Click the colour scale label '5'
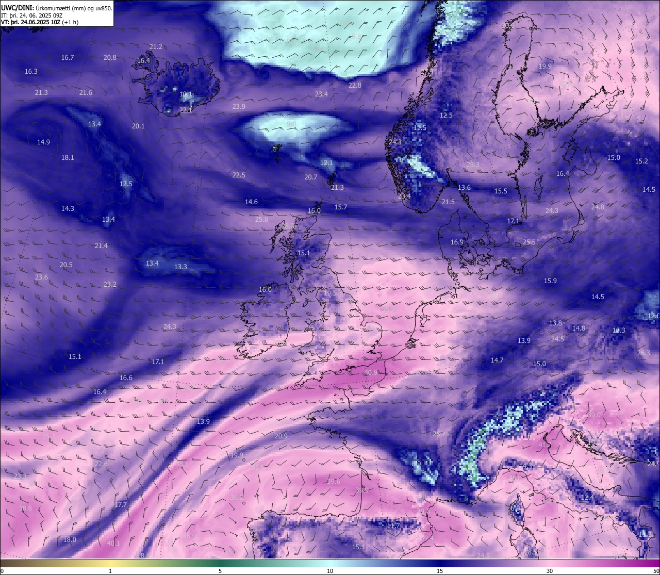Viewport: 660px width, 575px height. (x=220, y=571)
